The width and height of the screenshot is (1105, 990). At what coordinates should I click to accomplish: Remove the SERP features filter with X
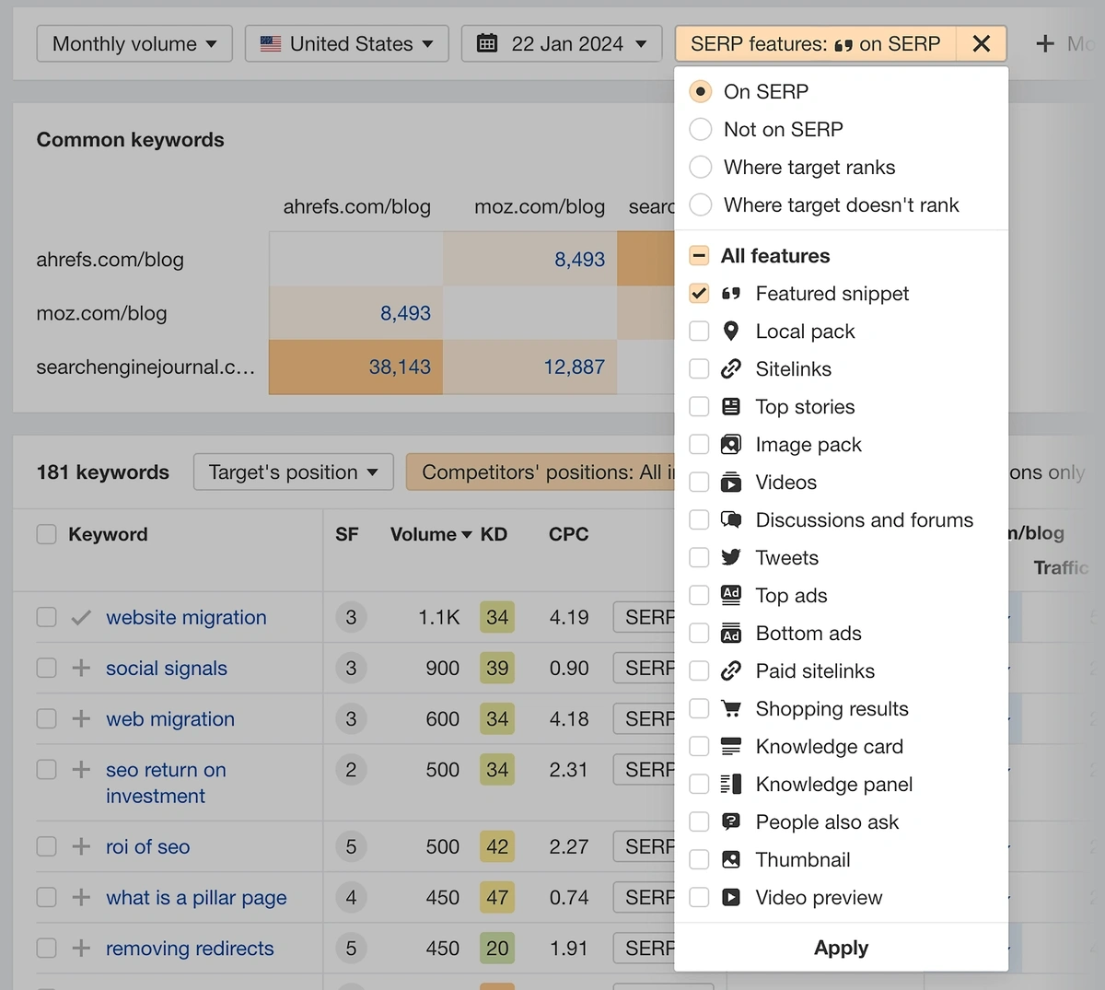click(x=982, y=43)
